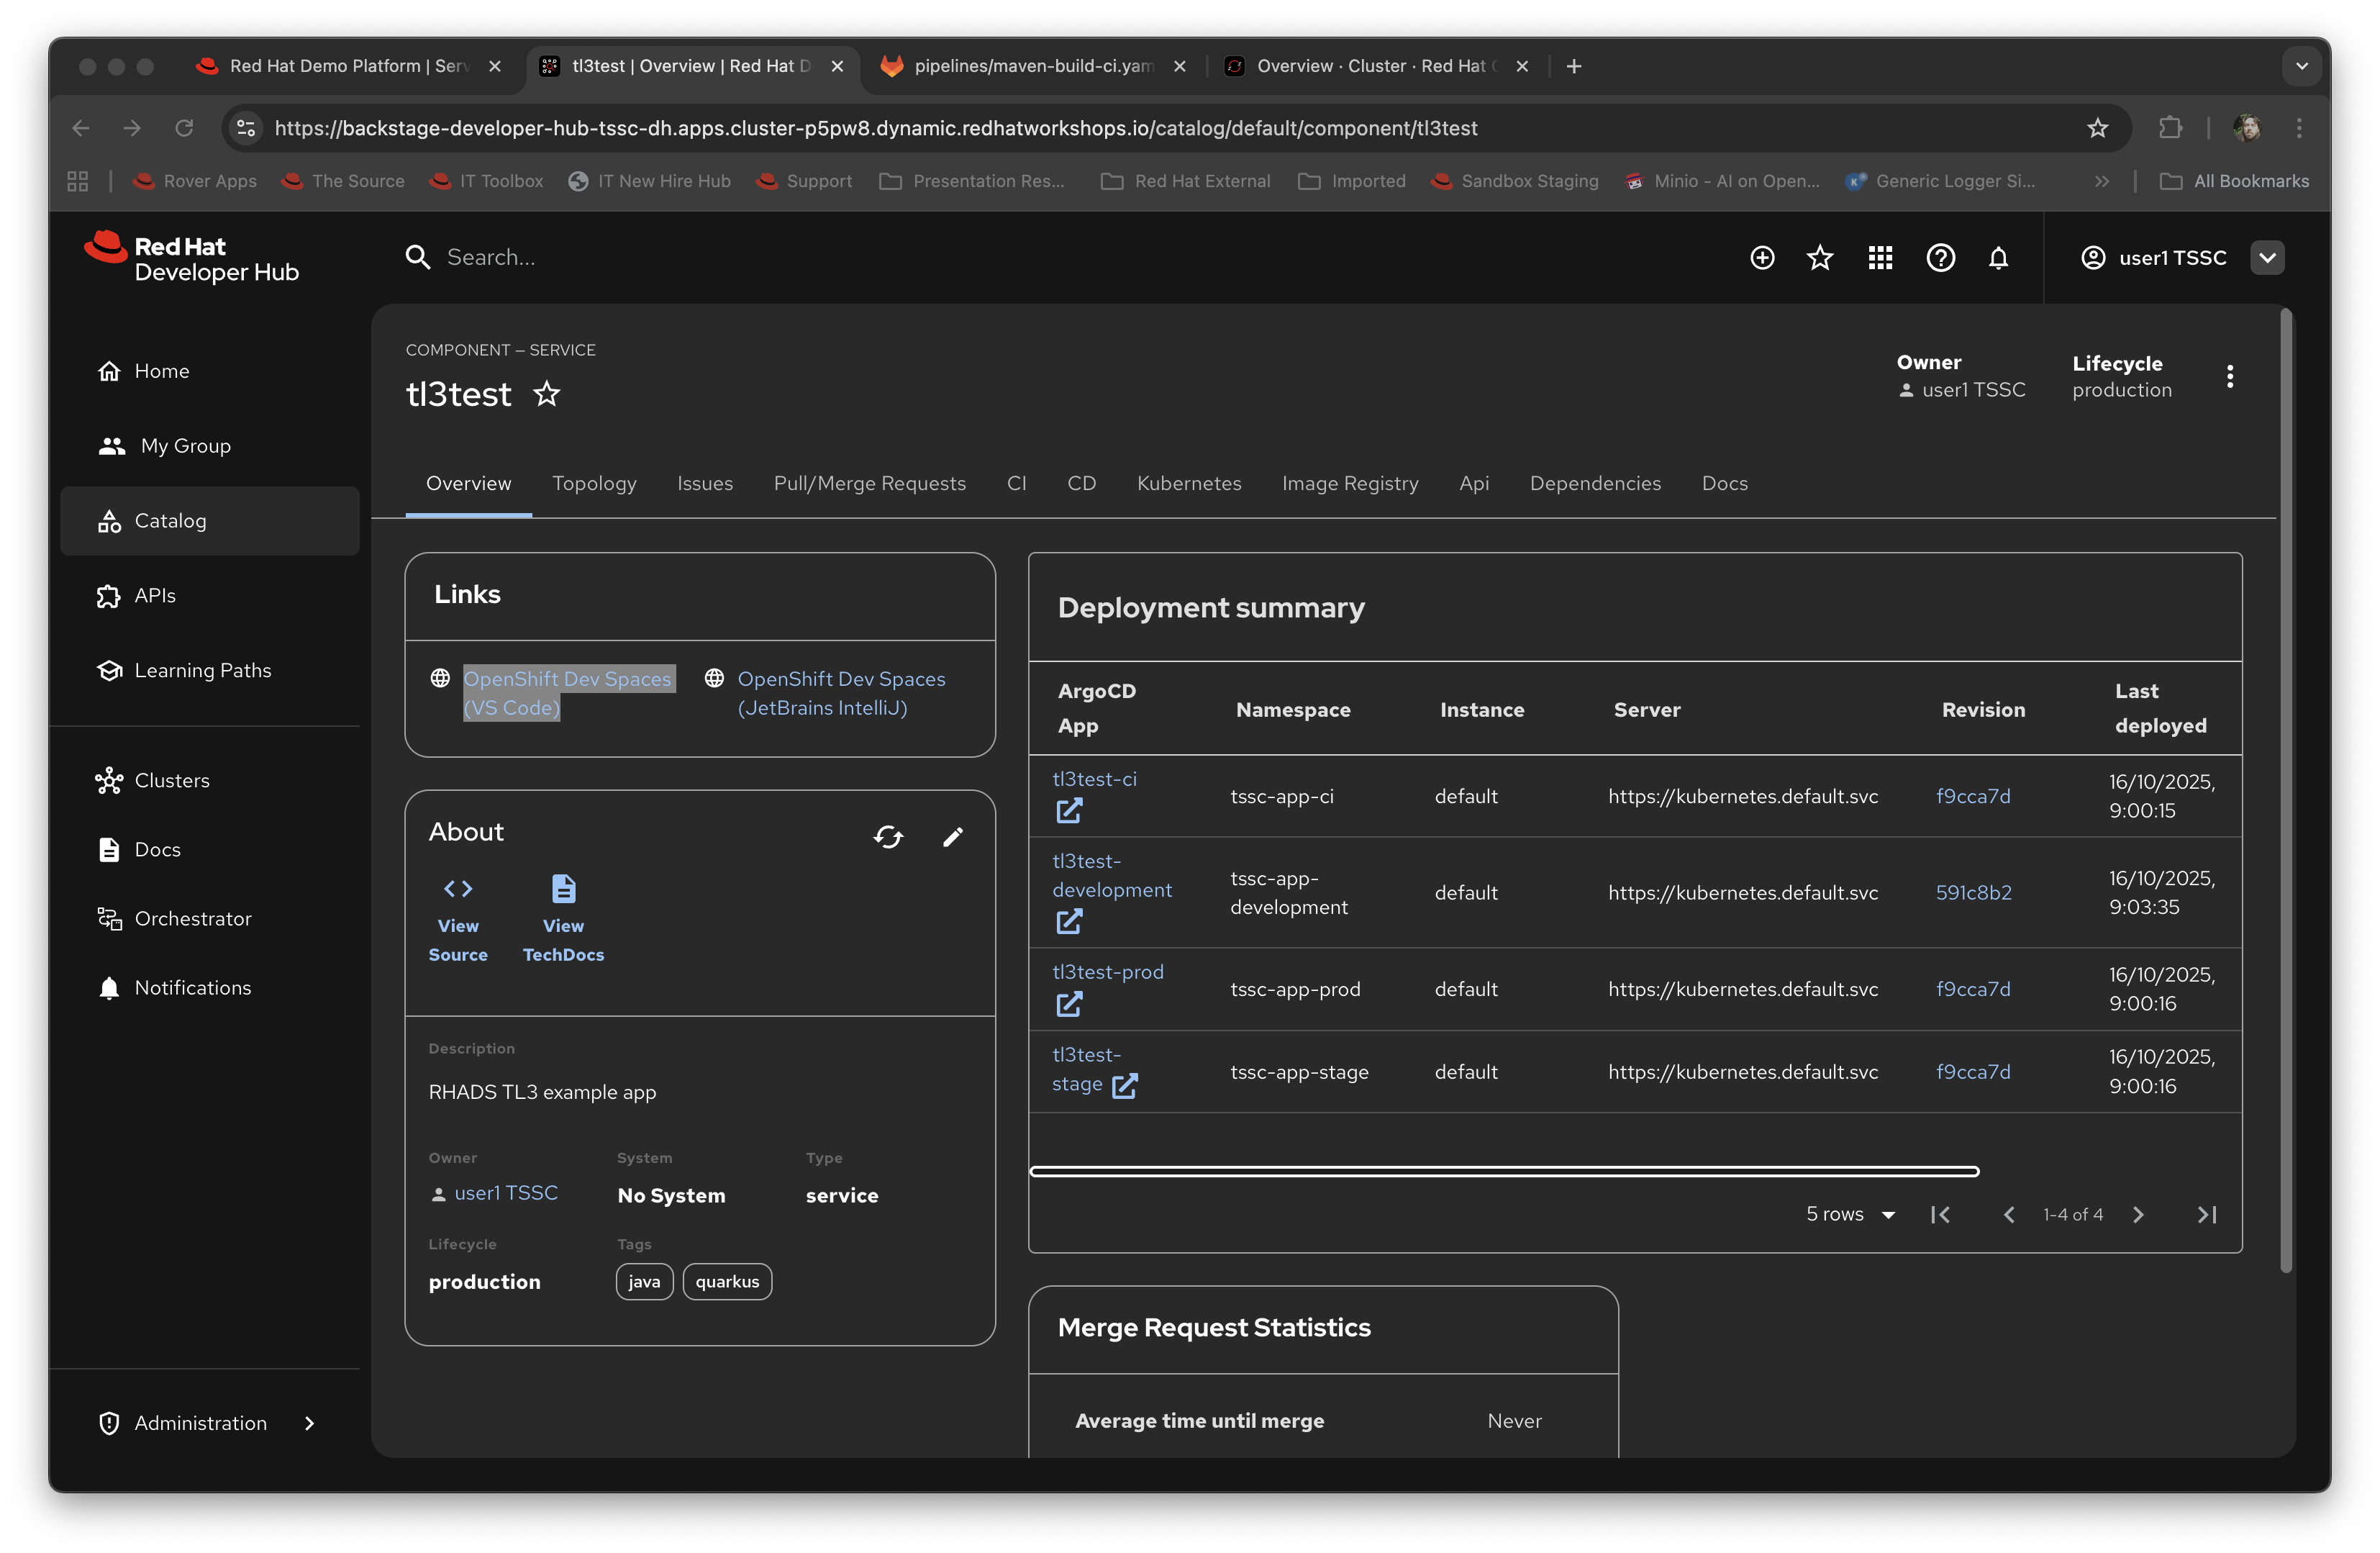Bookmark this page with the address bar star
Image resolution: width=2380 pixels, height=1553 pixels.
[x=2097, y=128]
